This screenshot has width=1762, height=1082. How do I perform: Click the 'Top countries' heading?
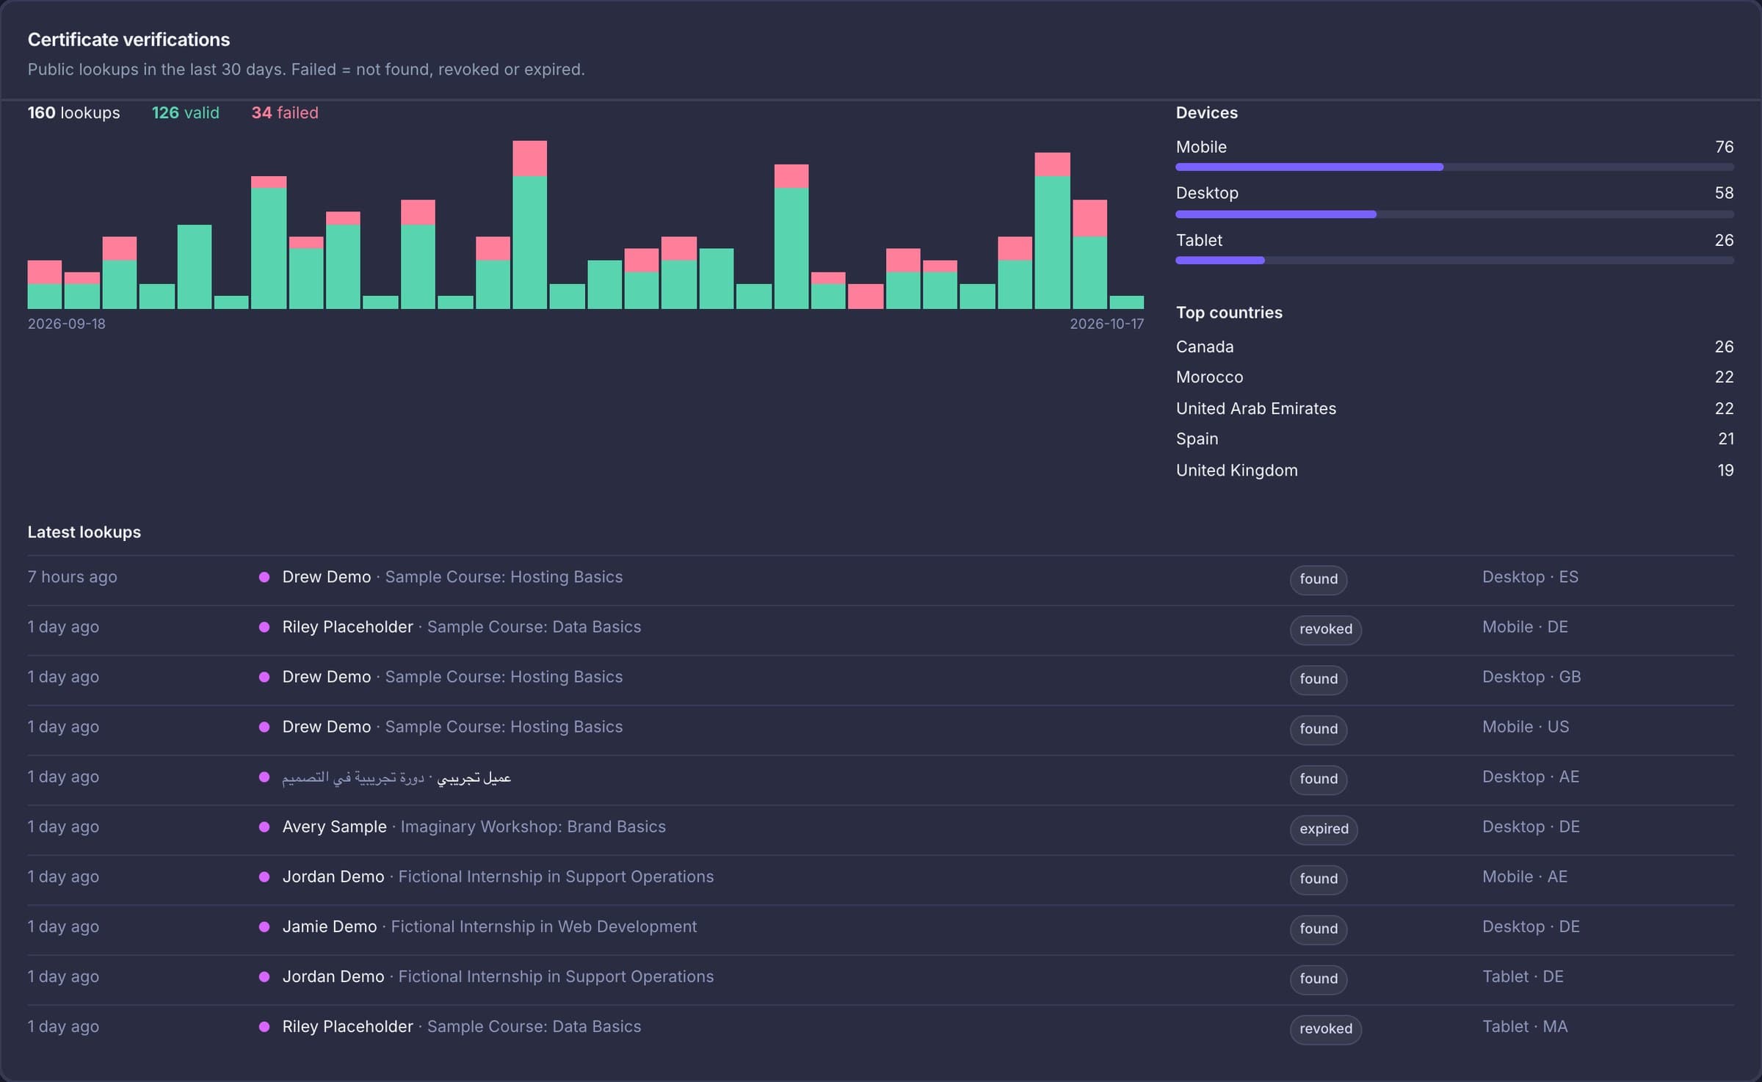pos(1229,313)
